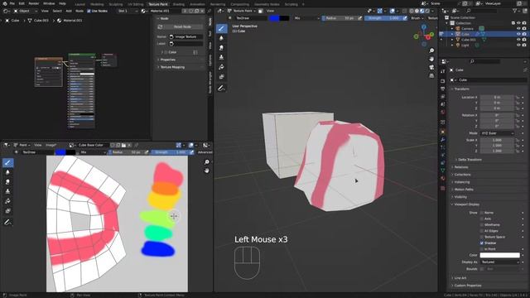Select the Smear tool in 3D viewport toolbar
Screen dimensions: 530x298
point(221,48)
